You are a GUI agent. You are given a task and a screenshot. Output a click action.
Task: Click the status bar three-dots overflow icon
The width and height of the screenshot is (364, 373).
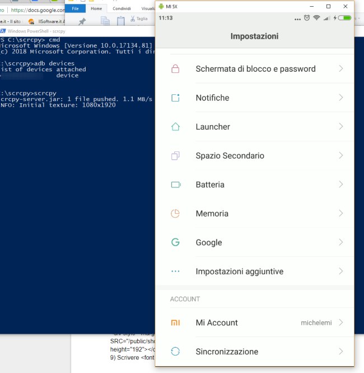297,20
